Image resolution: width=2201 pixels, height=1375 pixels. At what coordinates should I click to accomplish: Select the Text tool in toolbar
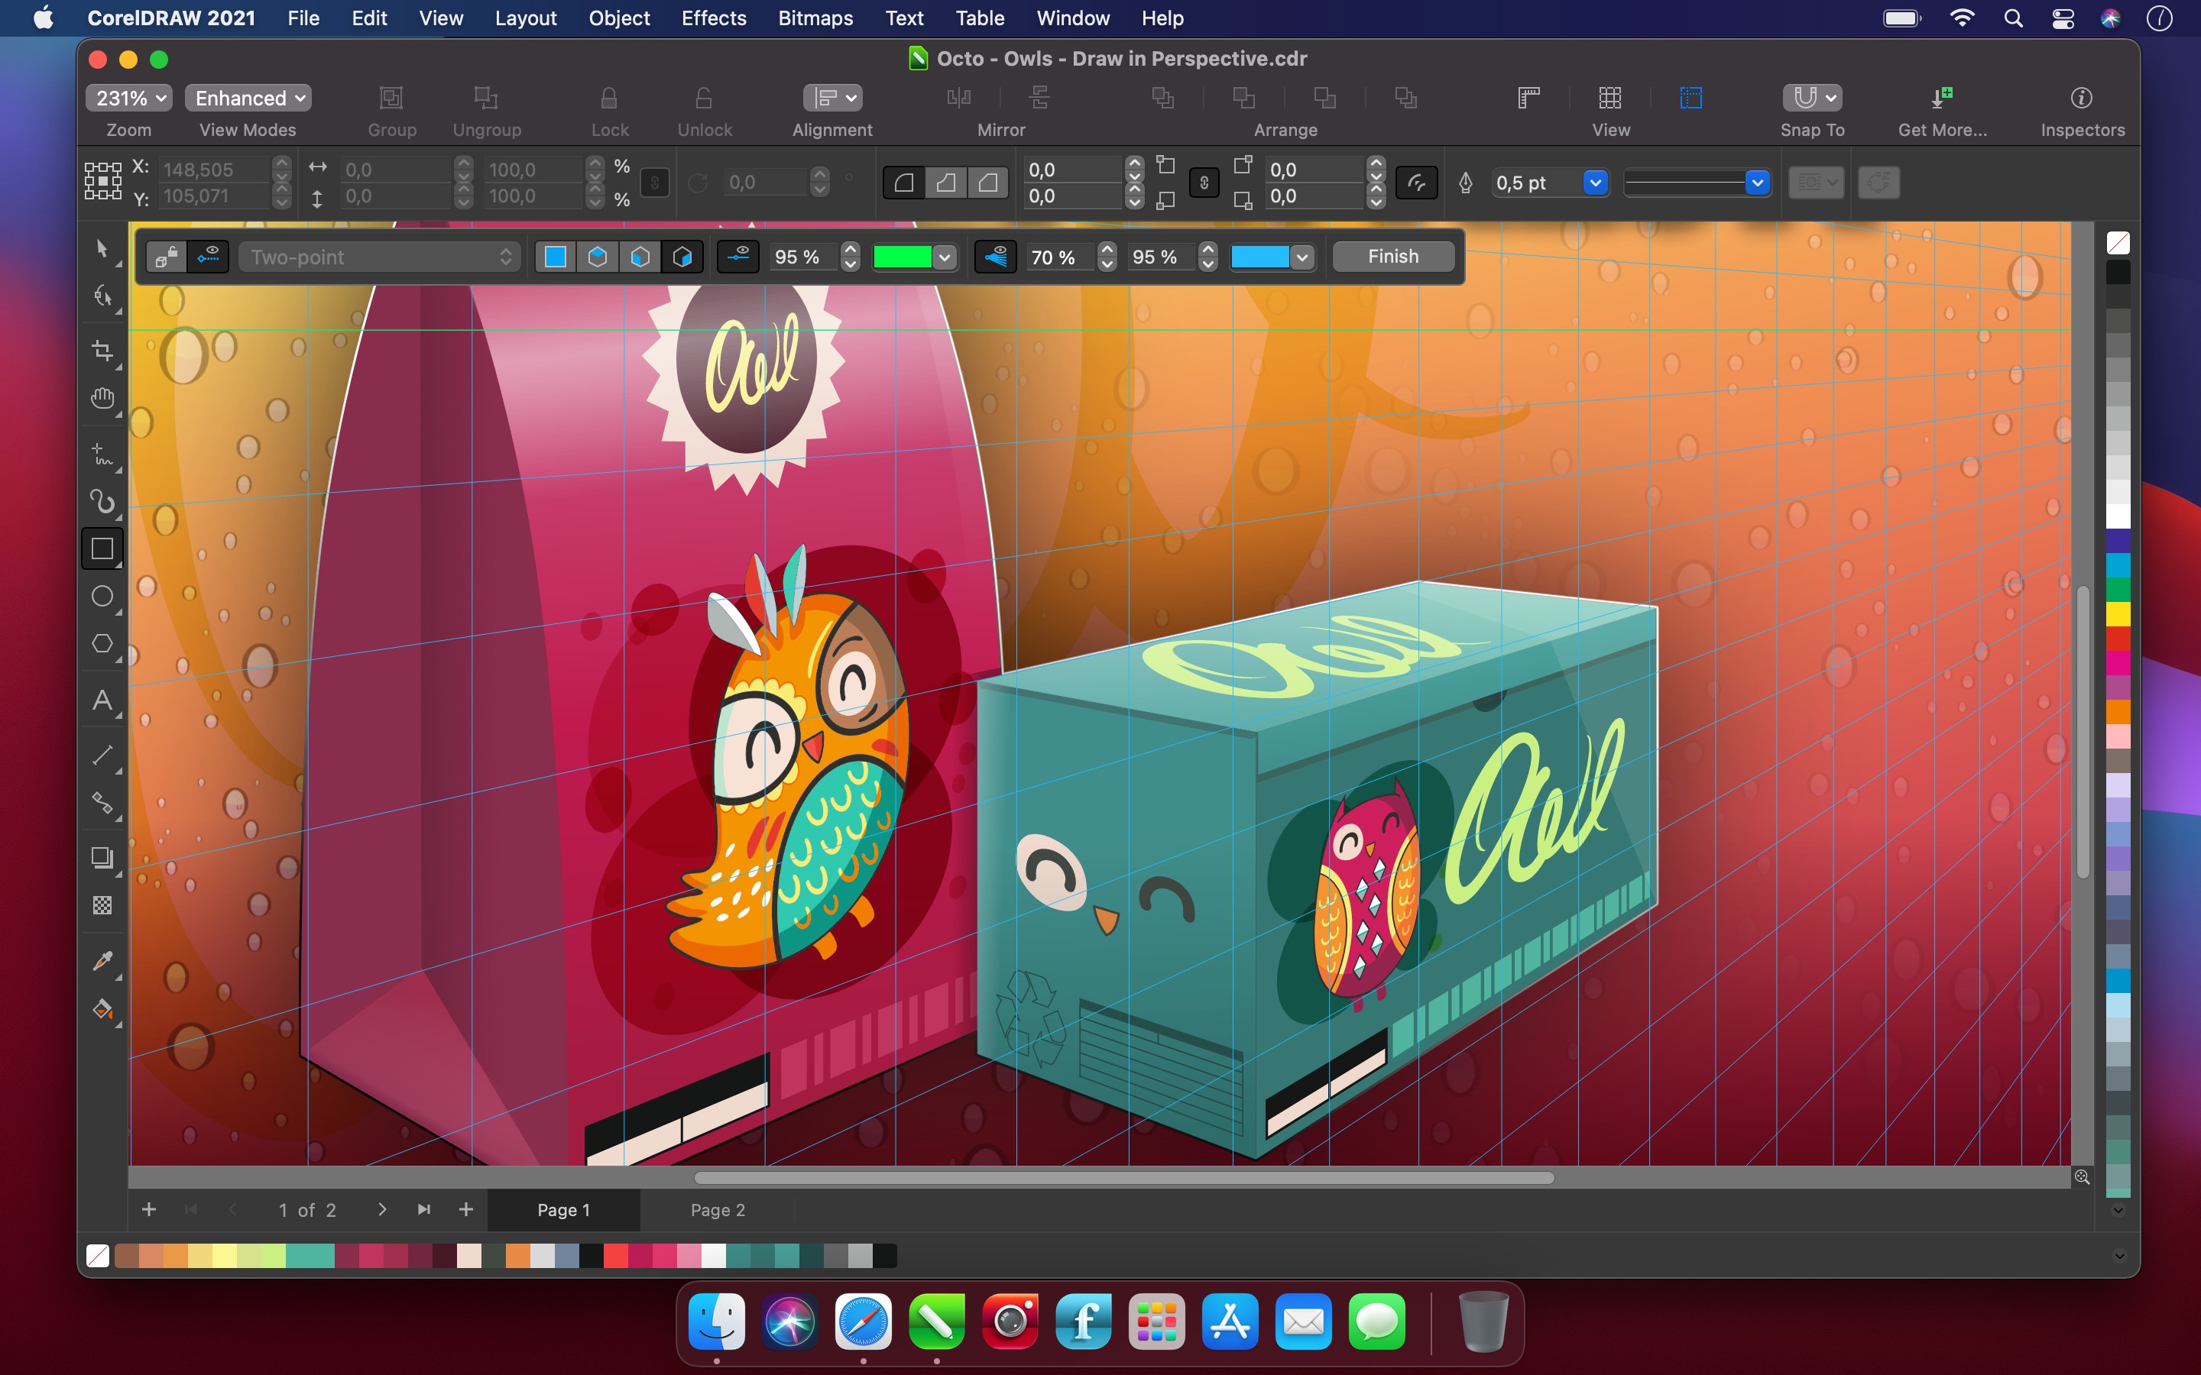pos(105,704)
